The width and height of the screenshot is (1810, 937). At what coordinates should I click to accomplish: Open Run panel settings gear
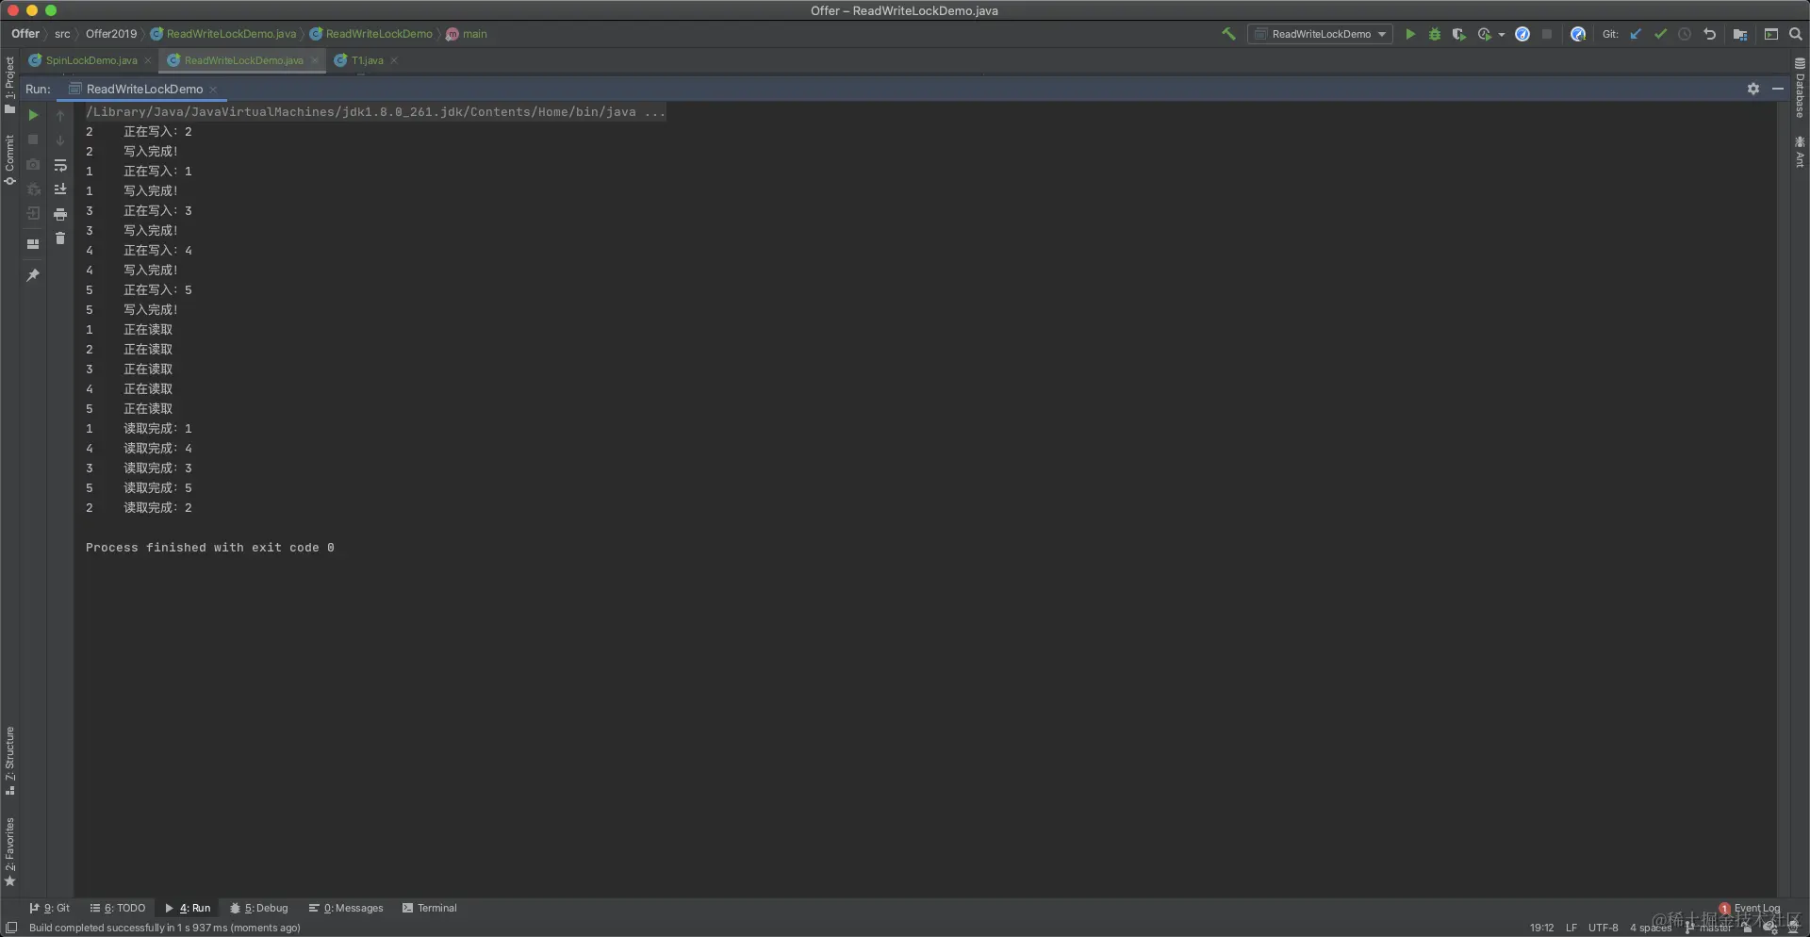(1753, 89)
